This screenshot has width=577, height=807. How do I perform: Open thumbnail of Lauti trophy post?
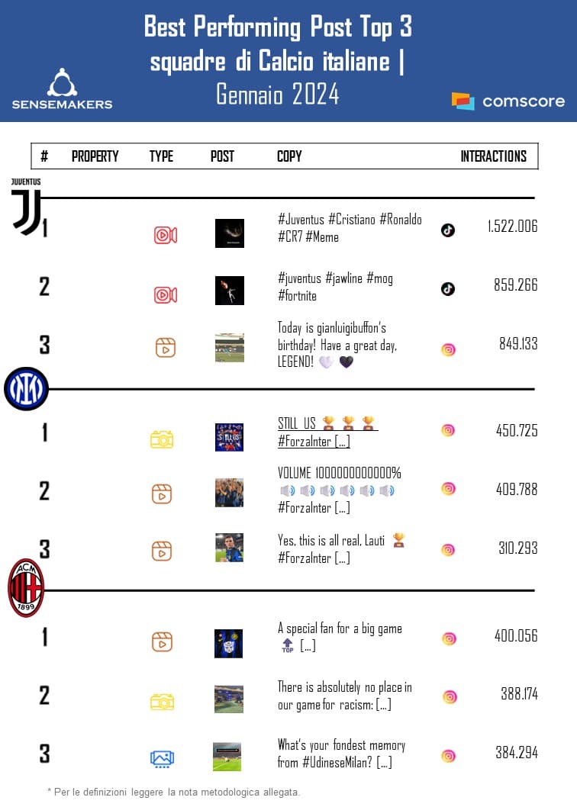click(229, 548)
